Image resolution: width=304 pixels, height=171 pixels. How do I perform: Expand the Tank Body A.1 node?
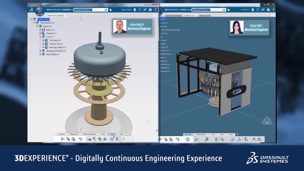tap(43, 40)
